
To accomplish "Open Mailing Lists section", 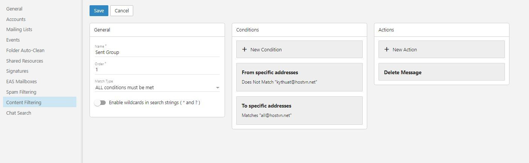I will click(19, 30).
